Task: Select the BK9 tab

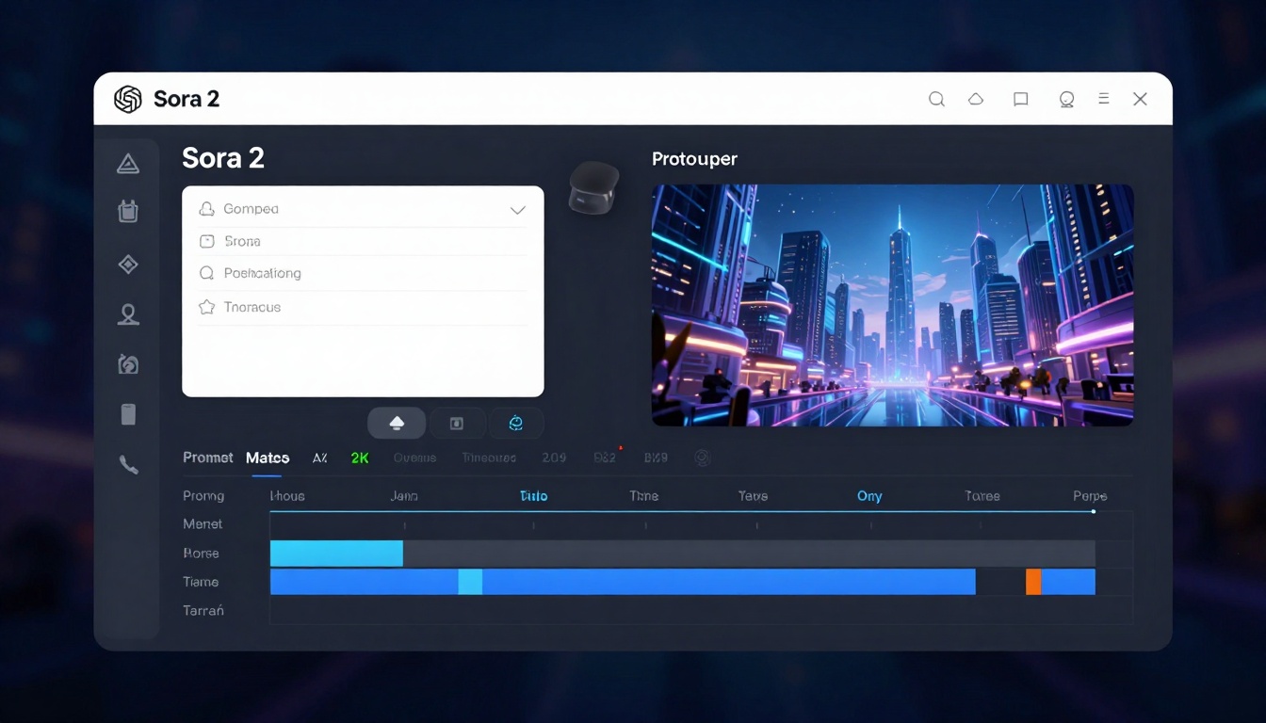Action: [x=656, y=458]
